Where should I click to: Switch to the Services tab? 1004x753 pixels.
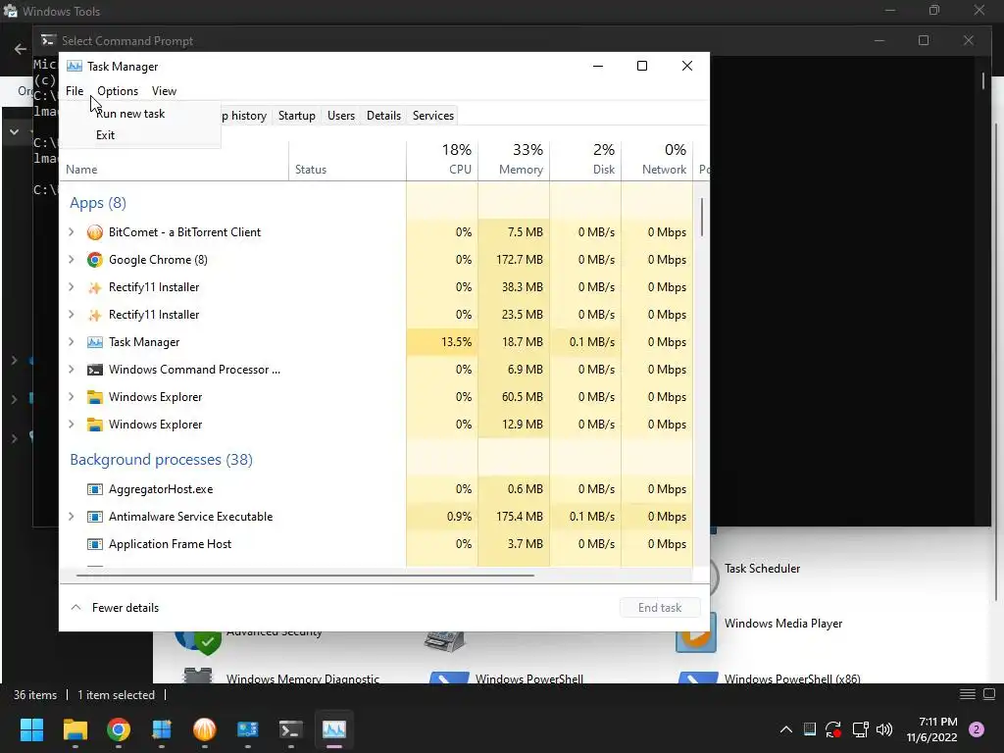(x=432, y=116)
